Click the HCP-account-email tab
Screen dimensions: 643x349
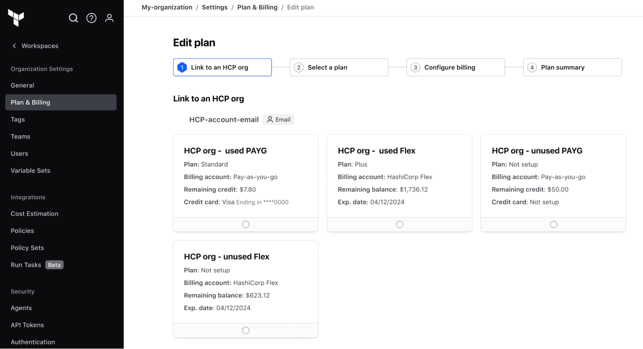[224, 119]
